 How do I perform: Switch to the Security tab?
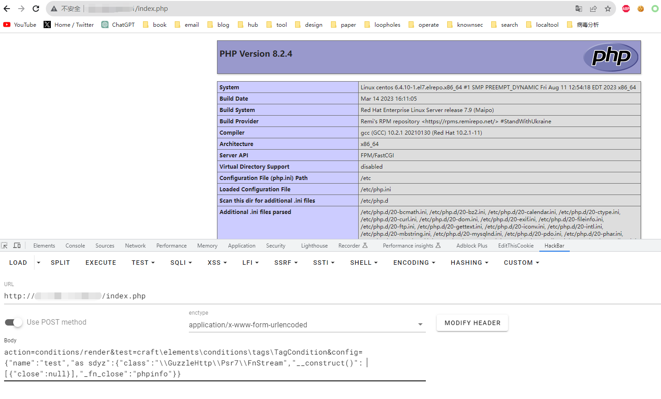(276, 246)
